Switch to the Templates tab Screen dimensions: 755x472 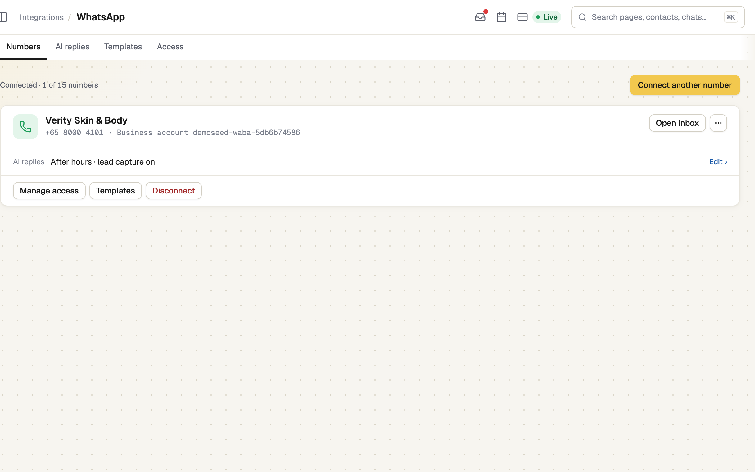[123, 47]
